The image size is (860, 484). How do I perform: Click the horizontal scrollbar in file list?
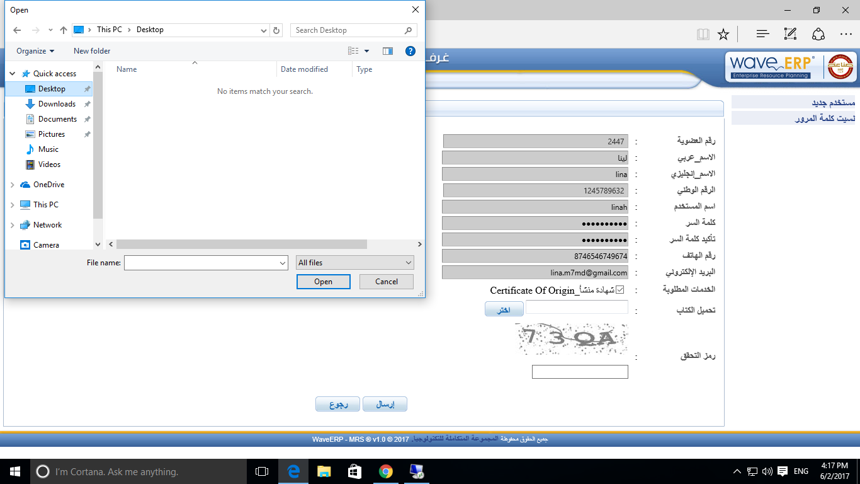(x=241, y=245)
